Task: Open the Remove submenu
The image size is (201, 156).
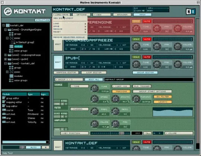Action: [70, 29]
